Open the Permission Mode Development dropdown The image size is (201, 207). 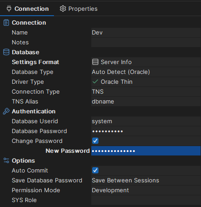[146, 190]
